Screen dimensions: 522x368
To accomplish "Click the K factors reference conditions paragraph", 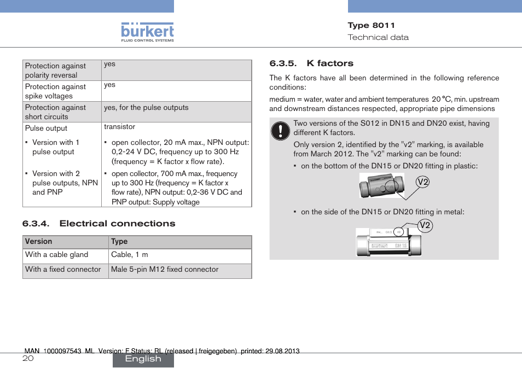I will (x=384, y=83).
